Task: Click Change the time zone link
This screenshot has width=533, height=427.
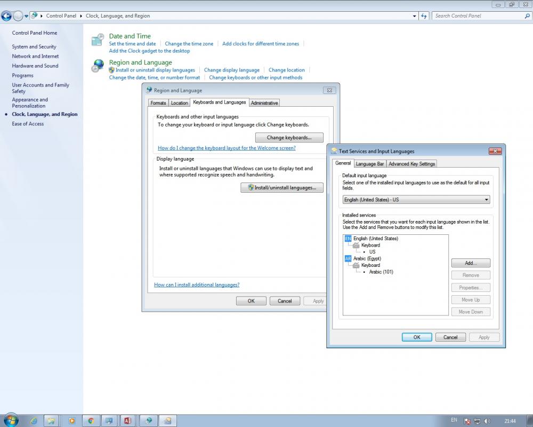Action: coord(189,44)
